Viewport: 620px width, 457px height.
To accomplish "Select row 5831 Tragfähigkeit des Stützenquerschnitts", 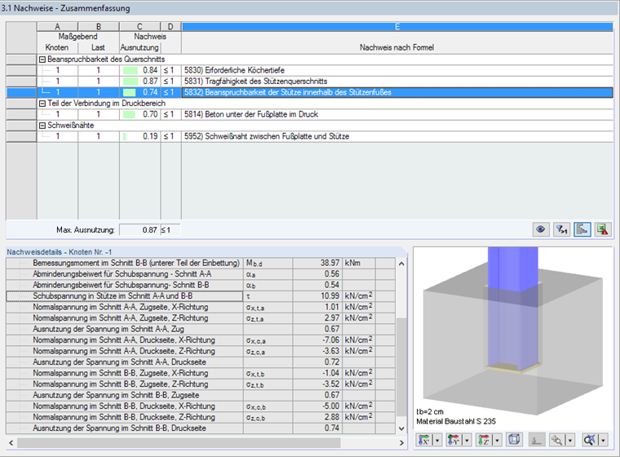I will click(310, 81).
